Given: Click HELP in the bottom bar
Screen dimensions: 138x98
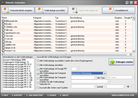Looking at the screenshot, I should (5, 95).
